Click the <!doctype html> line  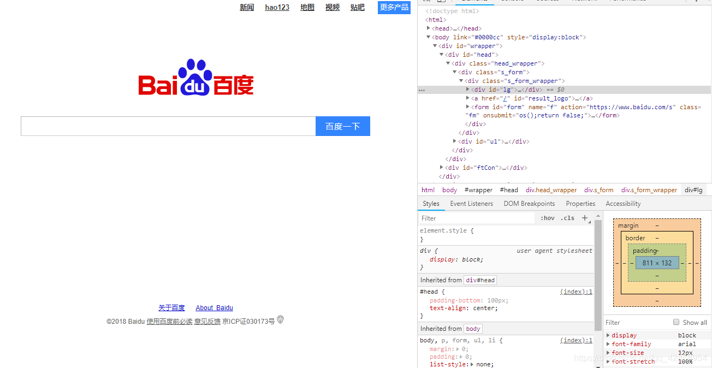(453, 11)
